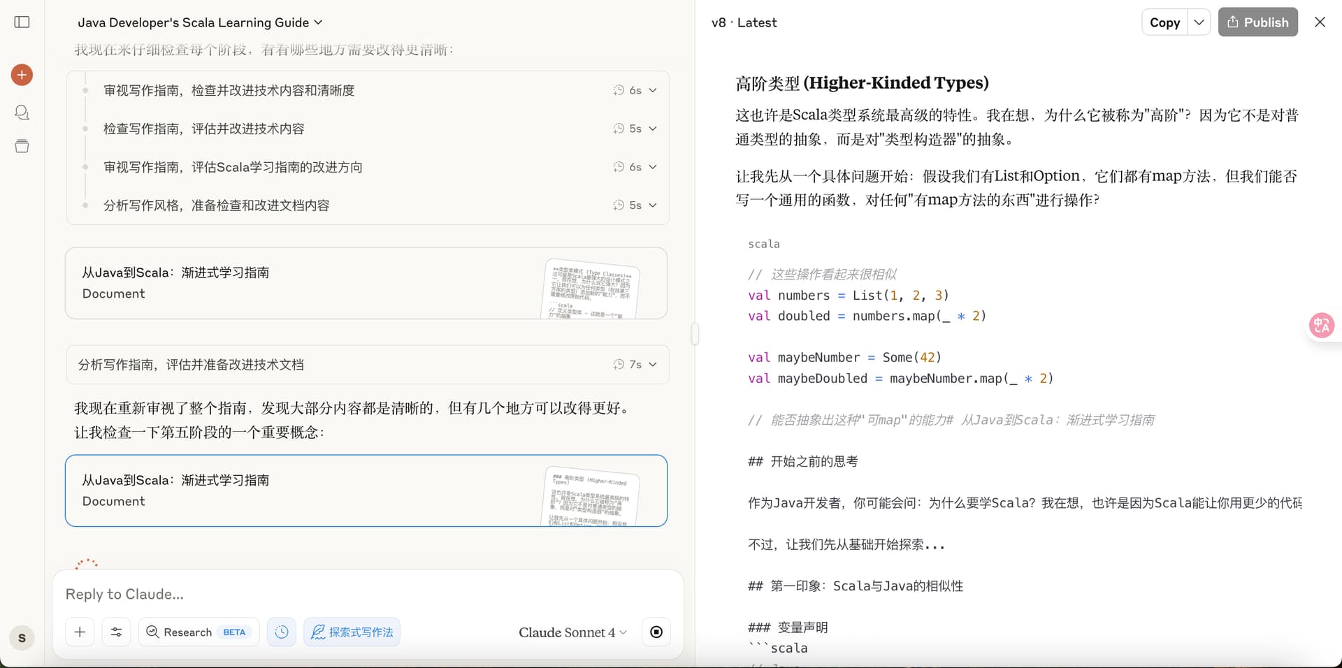Start a new chat with plus button
1342x668 pixels.
tap(22, 75)
